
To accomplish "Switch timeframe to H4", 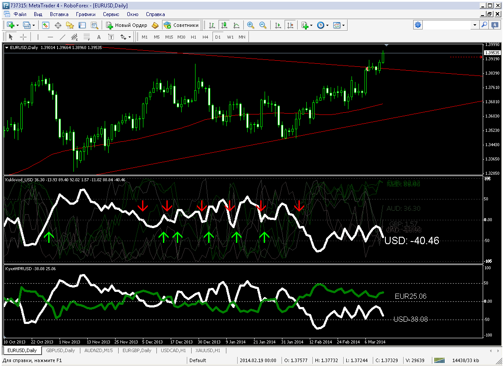I will click(206, 37).
